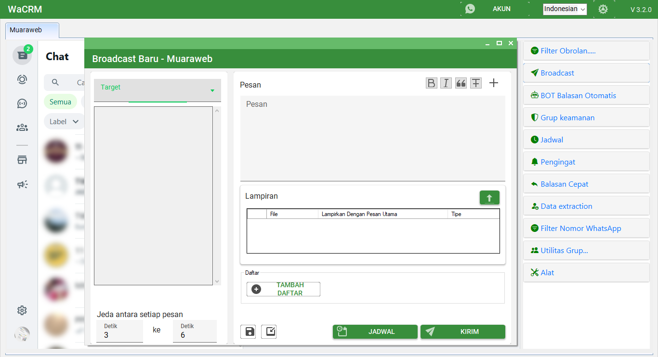Image resolution: width=658 pixels, height=357 pixels.
Task: Save the broadcast using floppy disk icon
Action: [250, 331]
